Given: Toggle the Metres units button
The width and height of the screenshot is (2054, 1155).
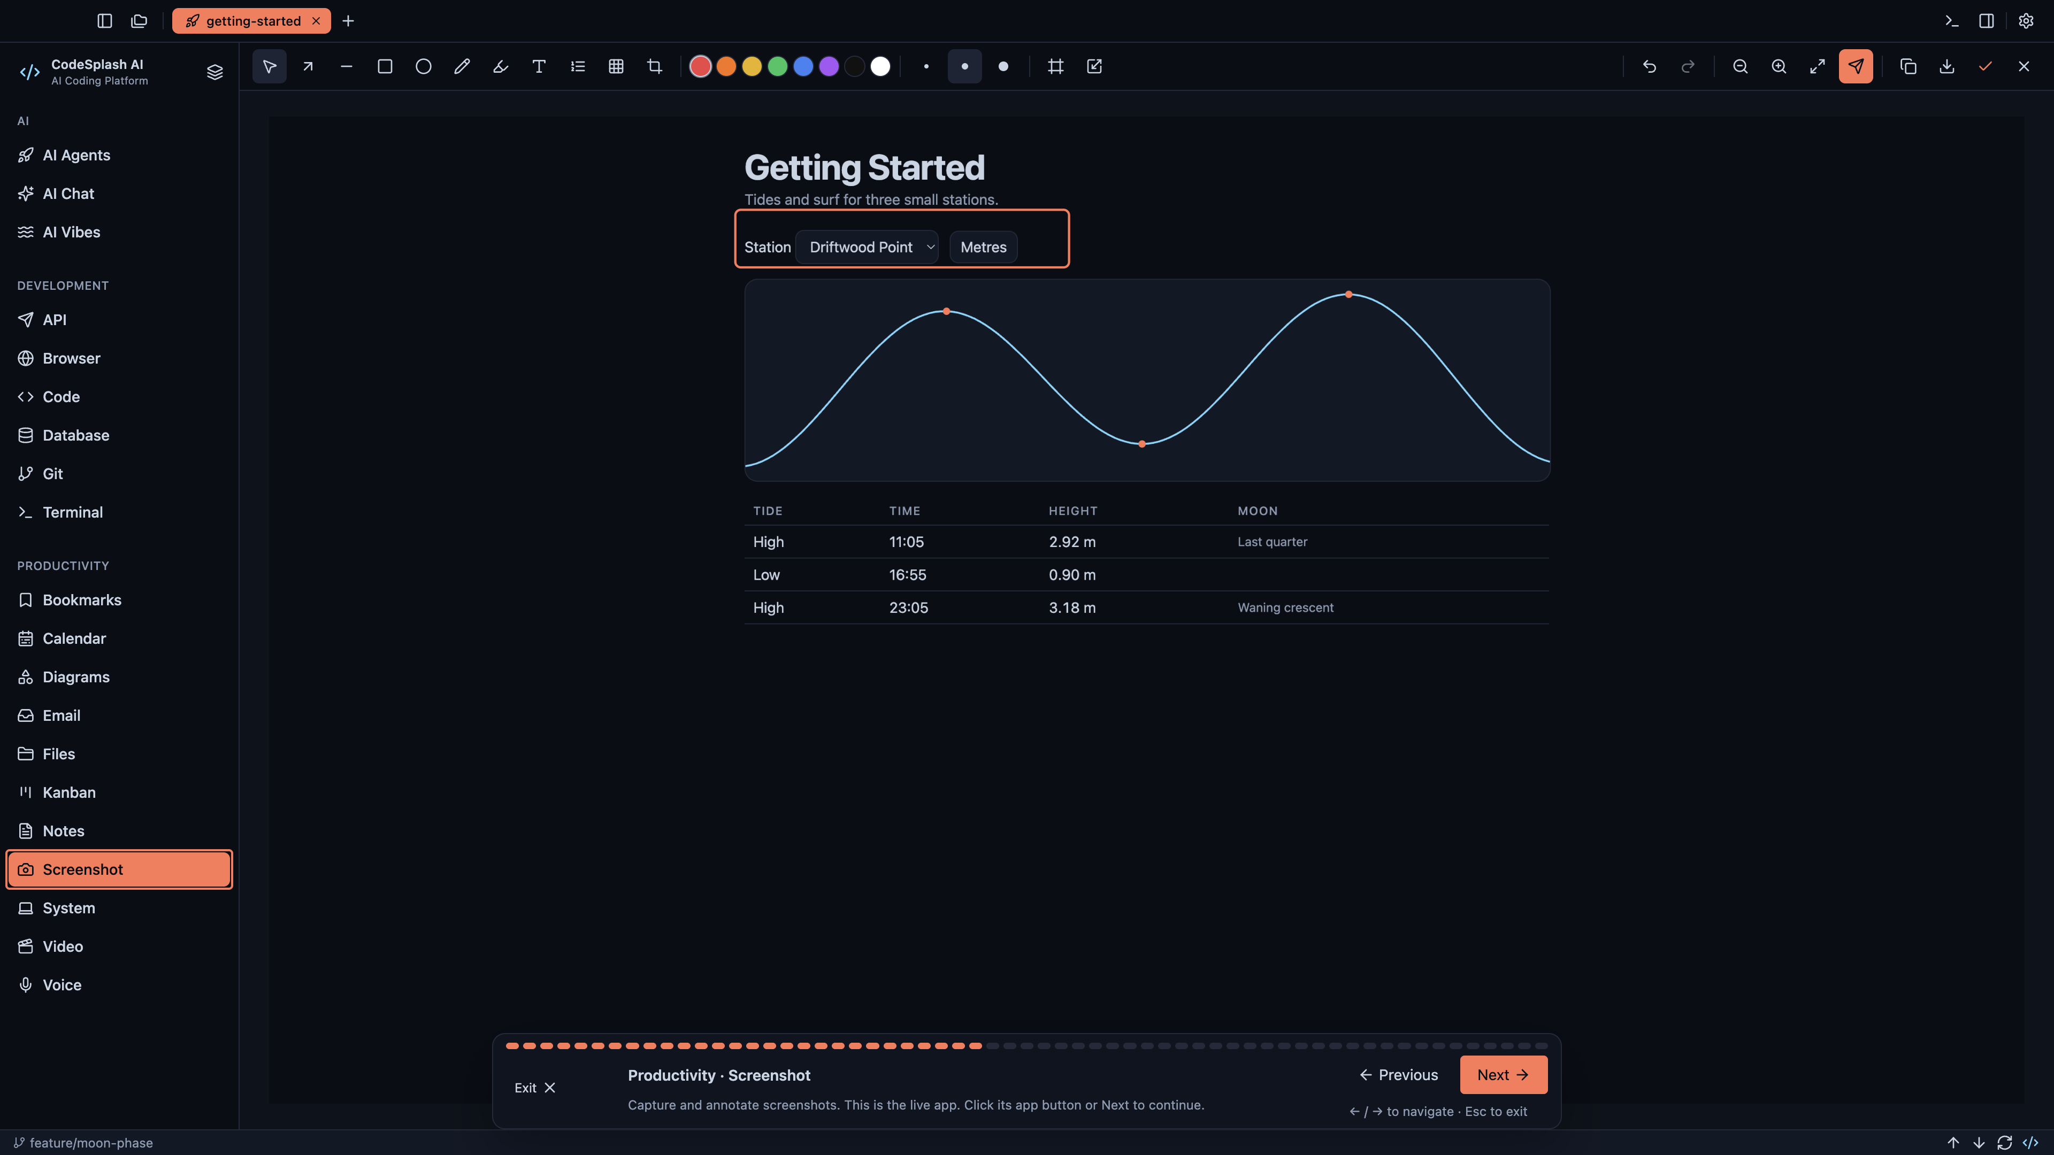Looking at the screenshot, I should [x=983, y=247].
